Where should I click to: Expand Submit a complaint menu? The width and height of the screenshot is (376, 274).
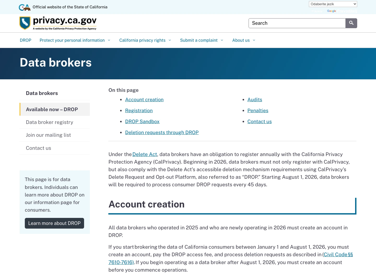point(202,40)
